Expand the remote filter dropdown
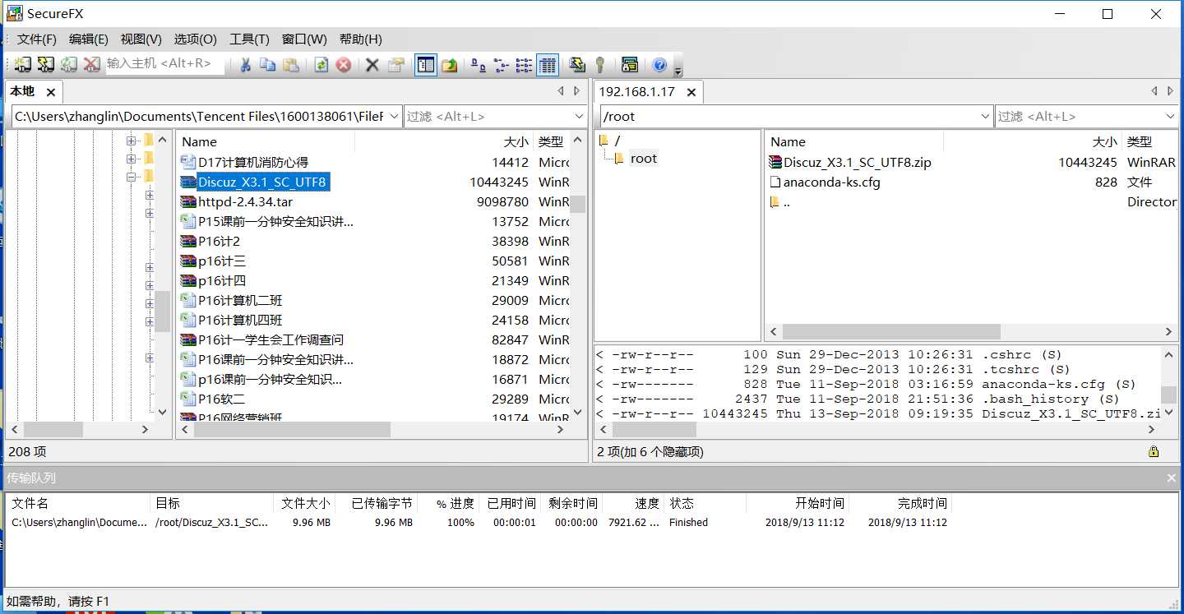 (x=1171, y=117)
